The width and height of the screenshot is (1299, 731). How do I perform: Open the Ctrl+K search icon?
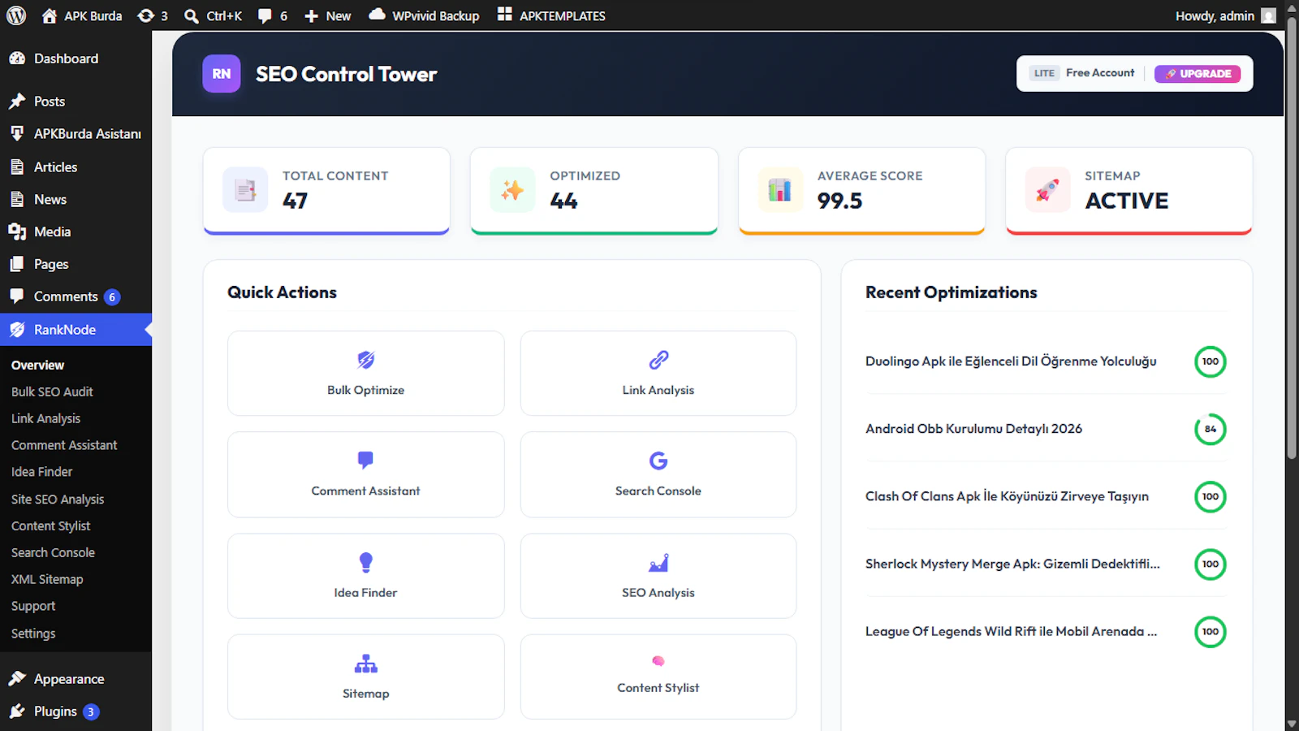coord(192,15)
